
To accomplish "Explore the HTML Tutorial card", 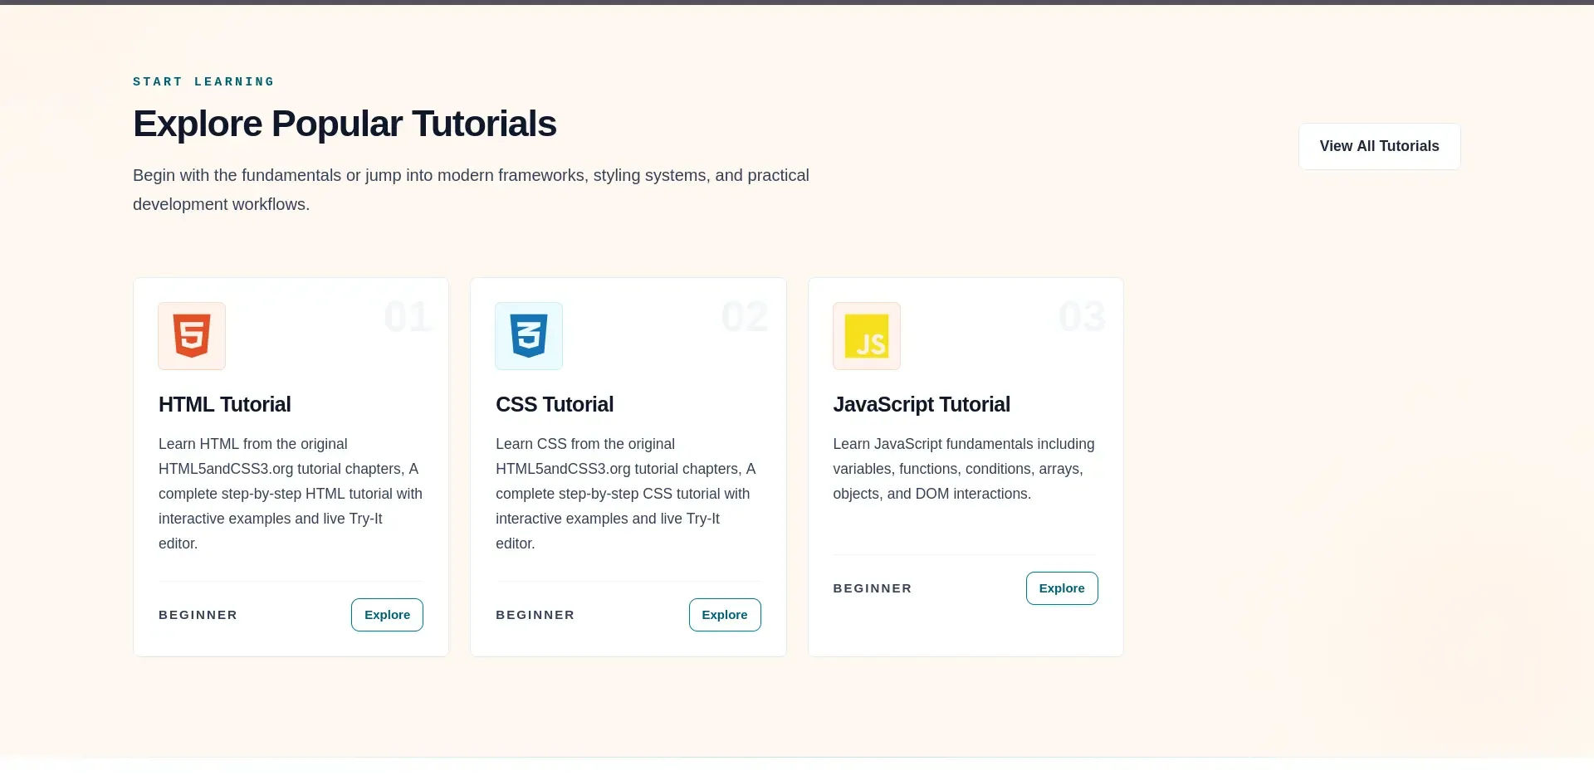I will click(x=387, y=615).
